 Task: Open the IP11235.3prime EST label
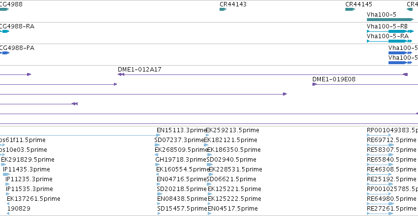29,179
